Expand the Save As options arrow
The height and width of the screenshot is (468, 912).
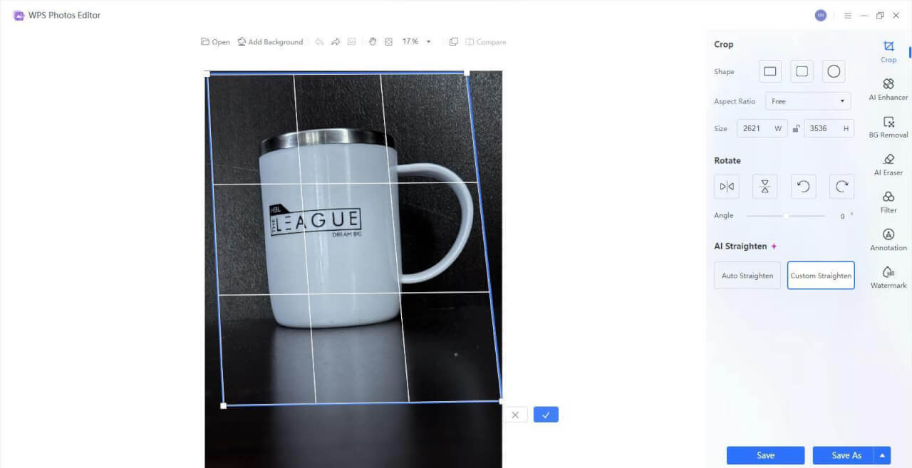click(x=882, y=455)
